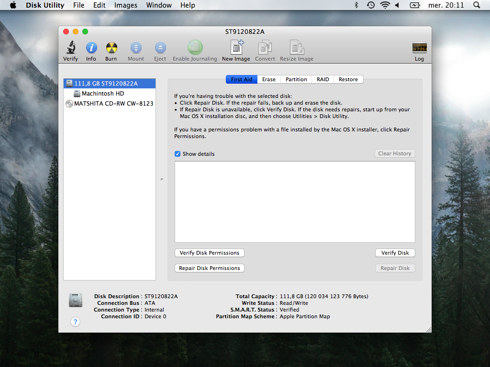Click the Apple Partition Map value
The width and height of the screenshot is (490, 367).
305,316
